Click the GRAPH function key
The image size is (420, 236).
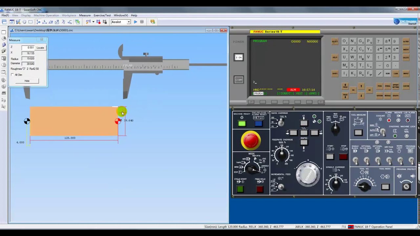[x=396, y=96]
